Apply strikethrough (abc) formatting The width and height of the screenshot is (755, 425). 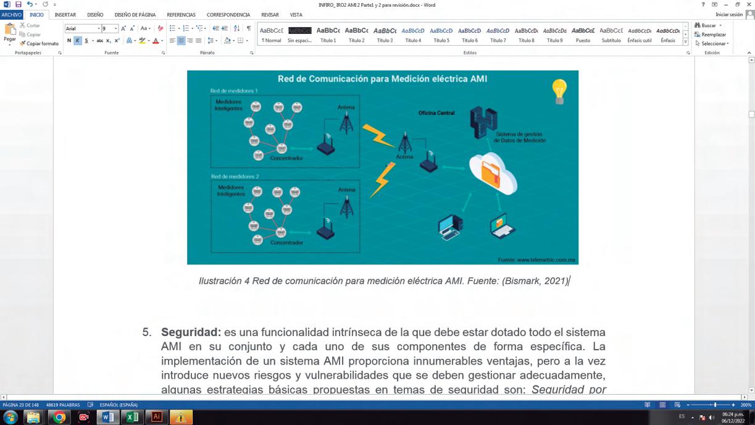click(99, 41)
